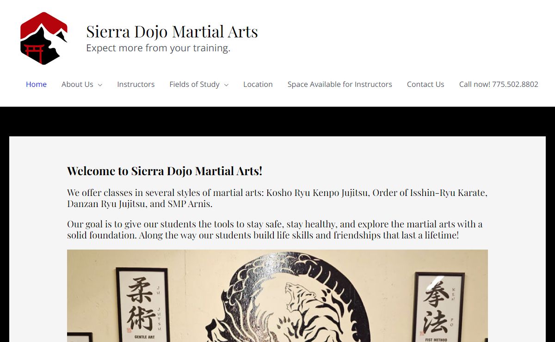Open Space Available for Instructors link
The image size is (555, 342).
[340, 84]
